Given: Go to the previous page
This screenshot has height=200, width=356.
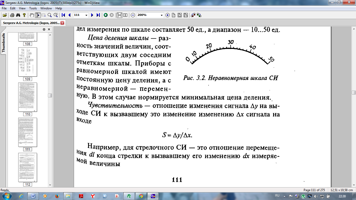Looking at the screenshot, I should [x=69, y=15].
